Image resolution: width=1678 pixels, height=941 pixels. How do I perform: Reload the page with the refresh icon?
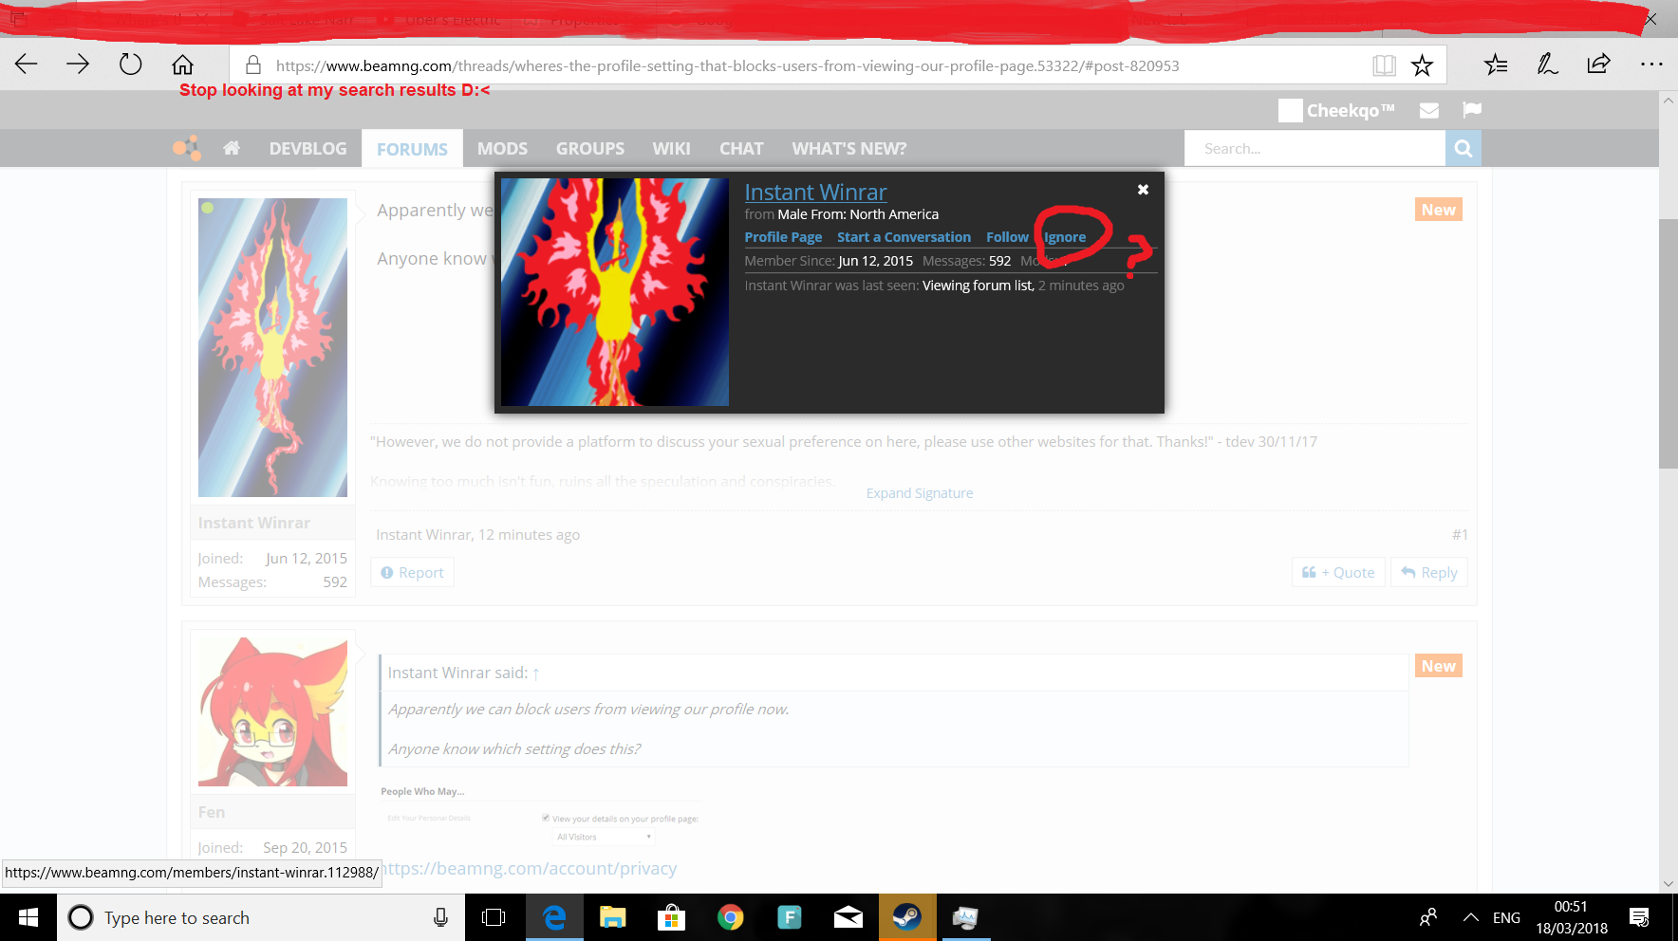pyautogui.click(x=130, y=65)
